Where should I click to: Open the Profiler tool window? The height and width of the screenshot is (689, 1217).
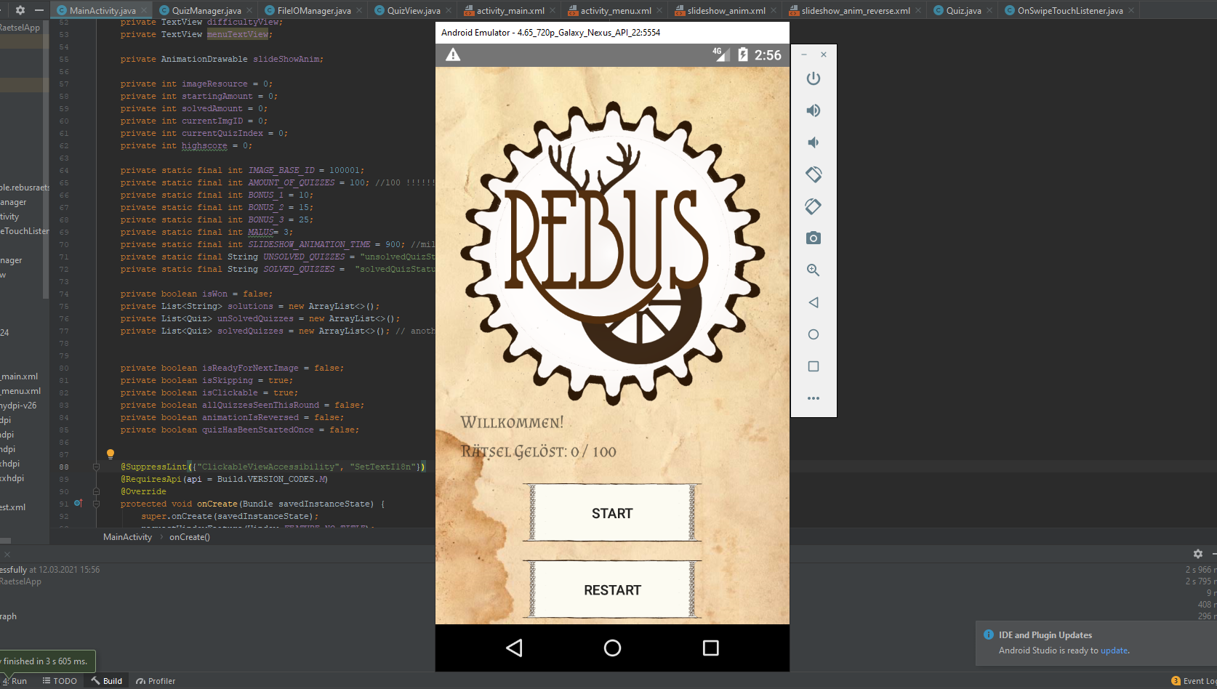156,681
